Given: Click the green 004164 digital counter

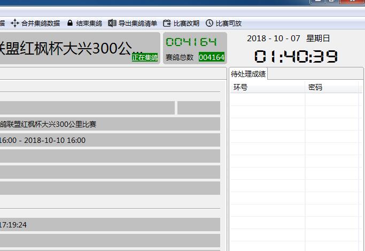Looking at the screenshot, I should tap(191, 42).
